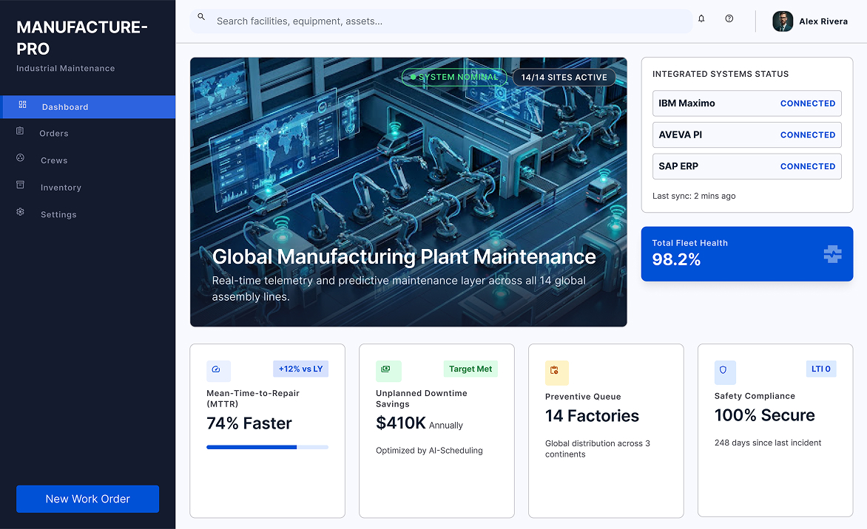The width and height of the screenshot is (867, 529).
Task: Open the Dashboard menu item
Action: (x=88, y=107)
